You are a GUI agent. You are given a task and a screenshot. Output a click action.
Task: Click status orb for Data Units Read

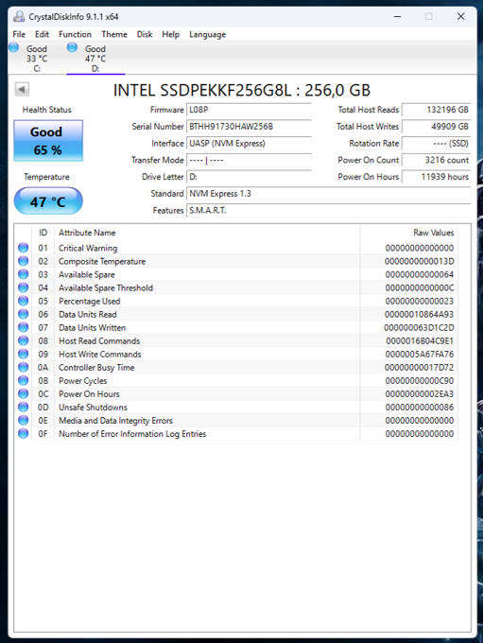click(24, 314)
